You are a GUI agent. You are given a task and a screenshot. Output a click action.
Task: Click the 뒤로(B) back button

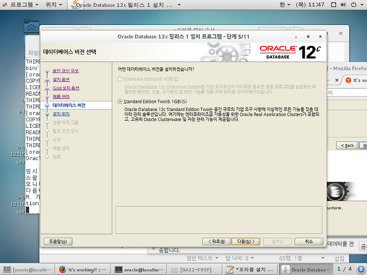(x=217, y=241)
